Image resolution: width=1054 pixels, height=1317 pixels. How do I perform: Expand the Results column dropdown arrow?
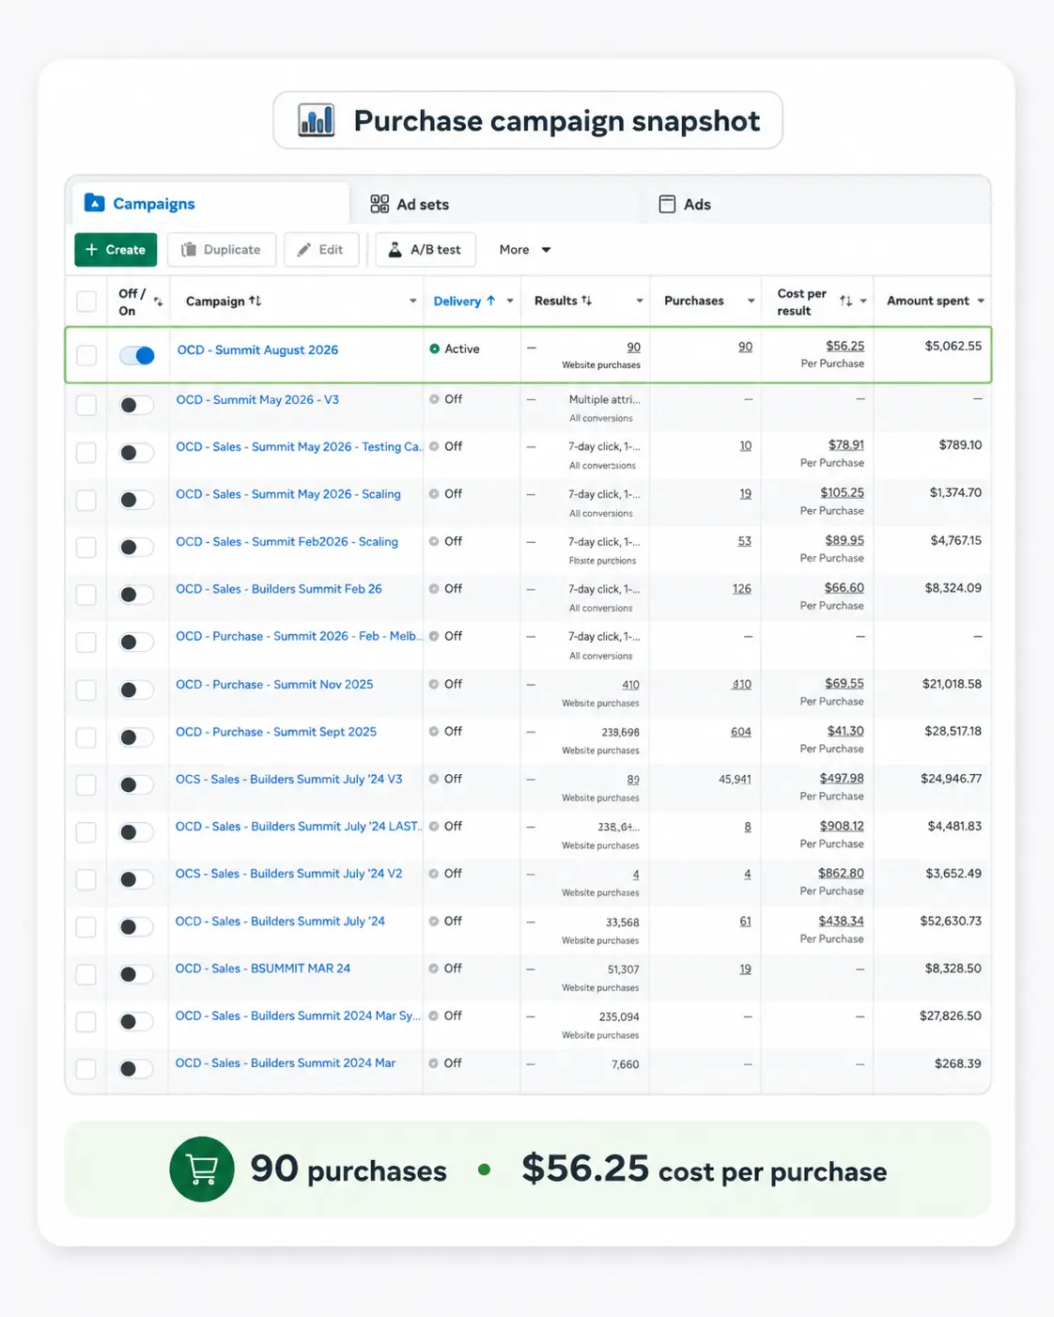[640, 301]
